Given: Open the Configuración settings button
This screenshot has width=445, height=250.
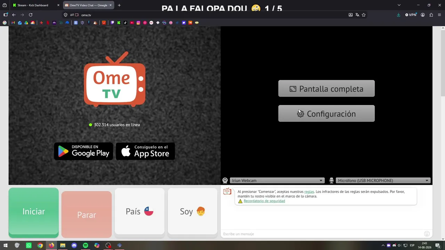Looking at the screenshot, I should [326, 114].
